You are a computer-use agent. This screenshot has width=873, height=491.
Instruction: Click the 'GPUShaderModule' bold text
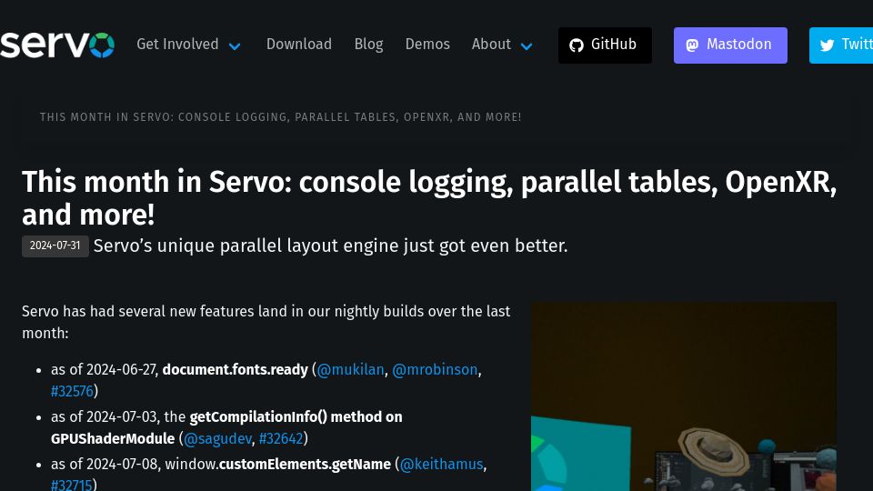(x=113, y=438)
